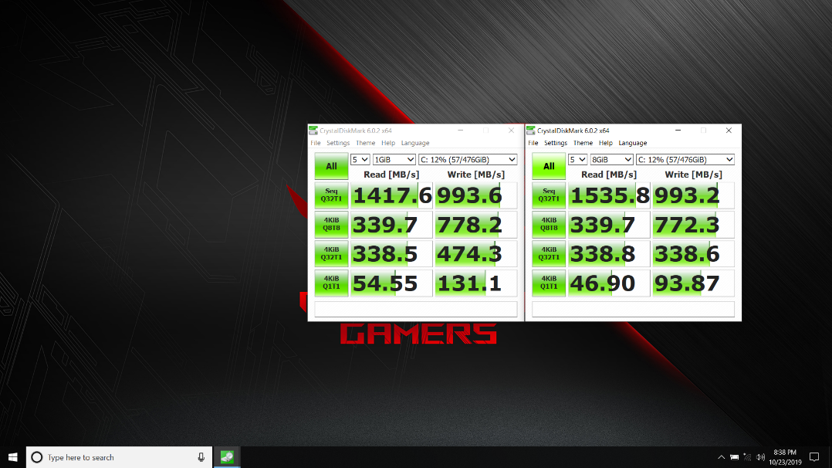Open Settings menu in right CrystalDiskMark window
The height and width of the screenshot is (468, 832).
[x=556, y=143]
